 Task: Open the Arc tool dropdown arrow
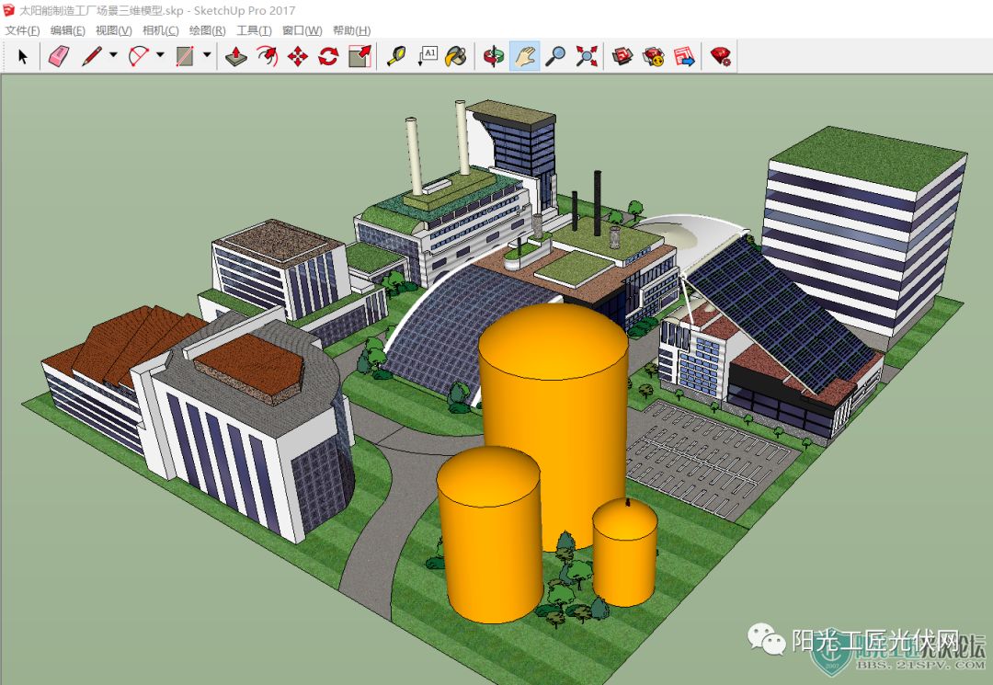160,55
